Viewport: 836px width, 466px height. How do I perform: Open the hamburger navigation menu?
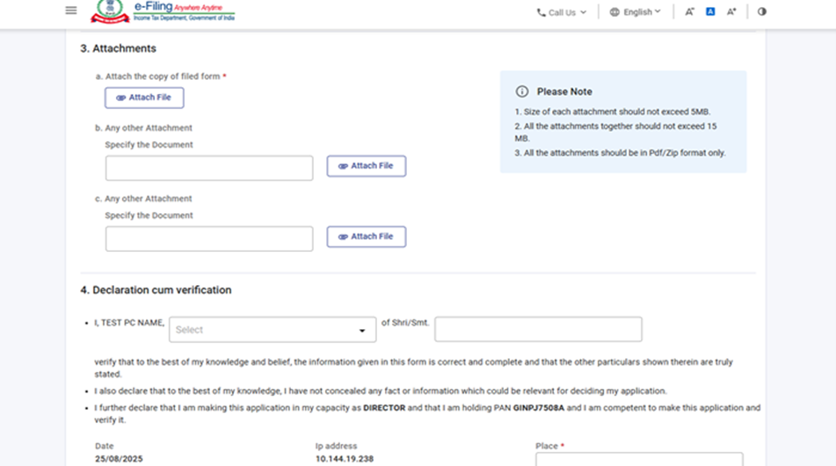tap(71, 11)
